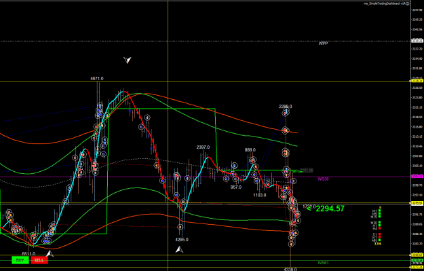The width and height of the screenshot is (424, 271).
Task: Select the SimpleTradingDashboard expert name label
Action: coord(385,3)
